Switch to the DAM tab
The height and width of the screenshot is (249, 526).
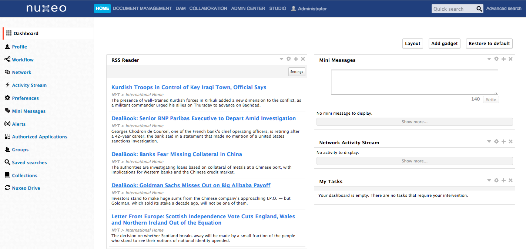coord(181,9)
